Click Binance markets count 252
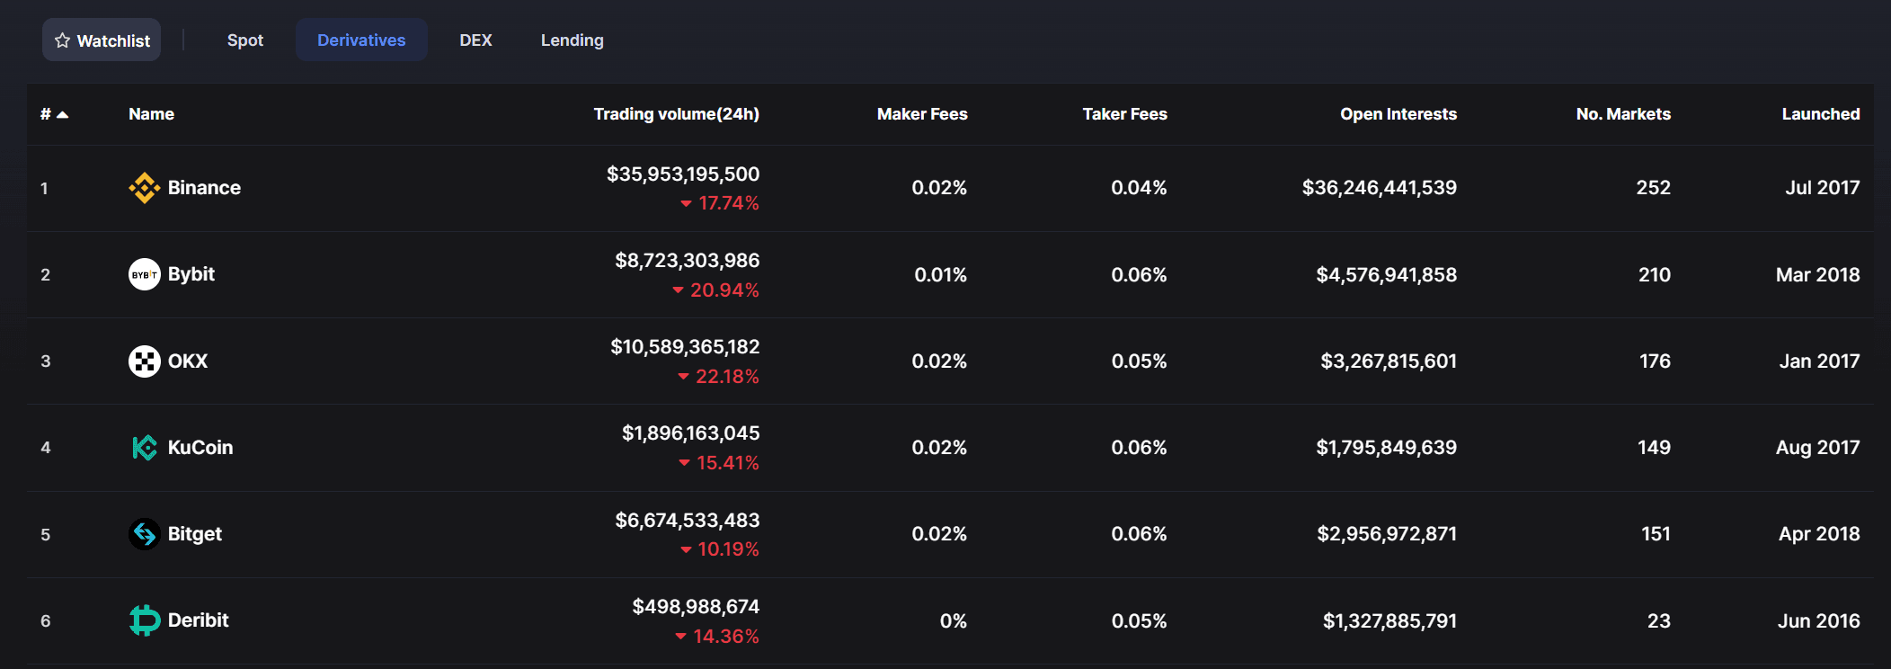The image size is (1891, 669). 1654,188
